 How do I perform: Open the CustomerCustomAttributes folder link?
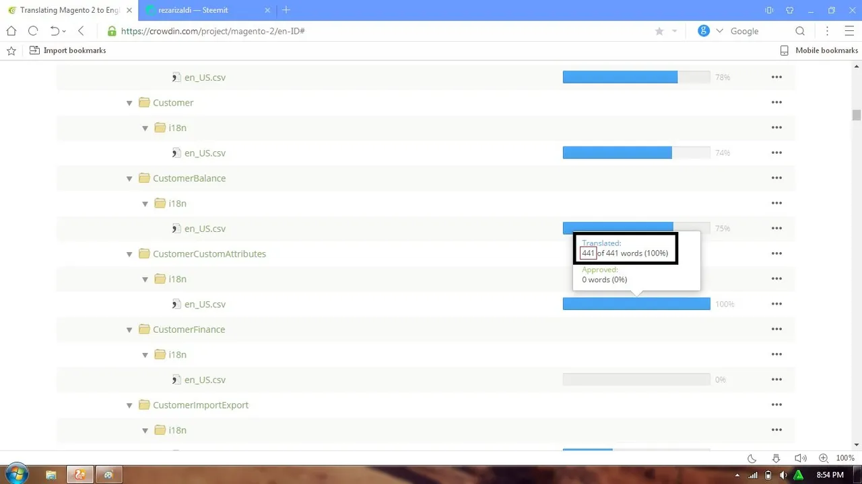click(209, 254)
